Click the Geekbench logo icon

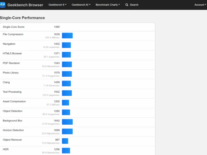3,5
